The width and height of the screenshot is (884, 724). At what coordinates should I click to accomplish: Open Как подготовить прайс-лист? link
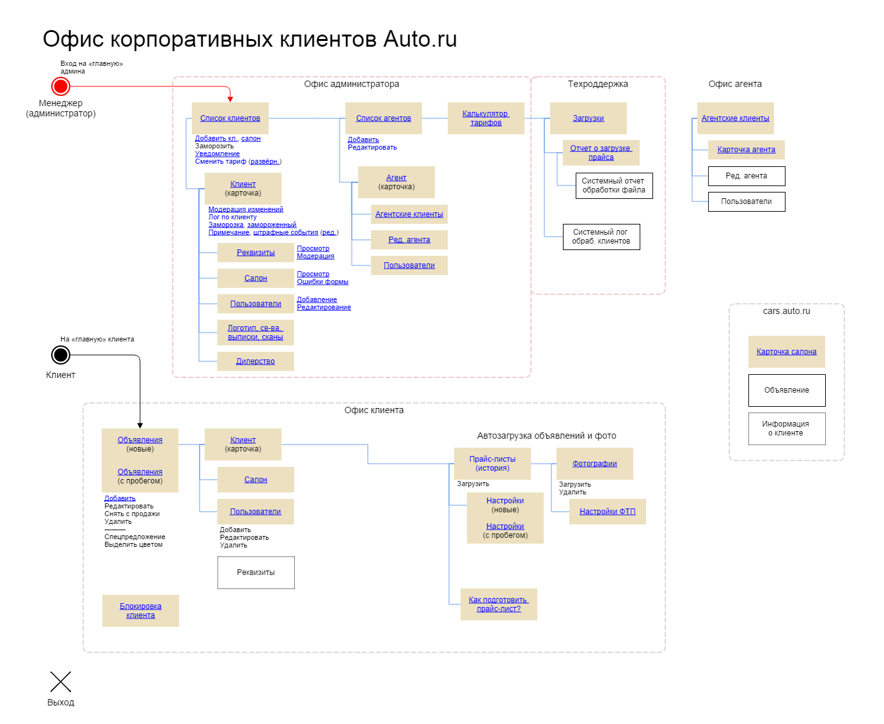(x=499, y=604)
